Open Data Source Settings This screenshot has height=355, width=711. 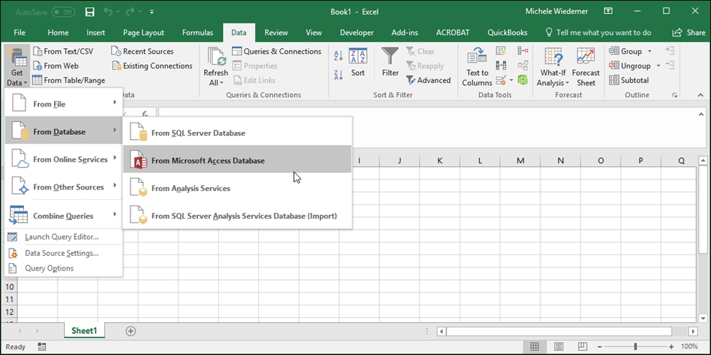pyautogui.click(x=63, y=253)
